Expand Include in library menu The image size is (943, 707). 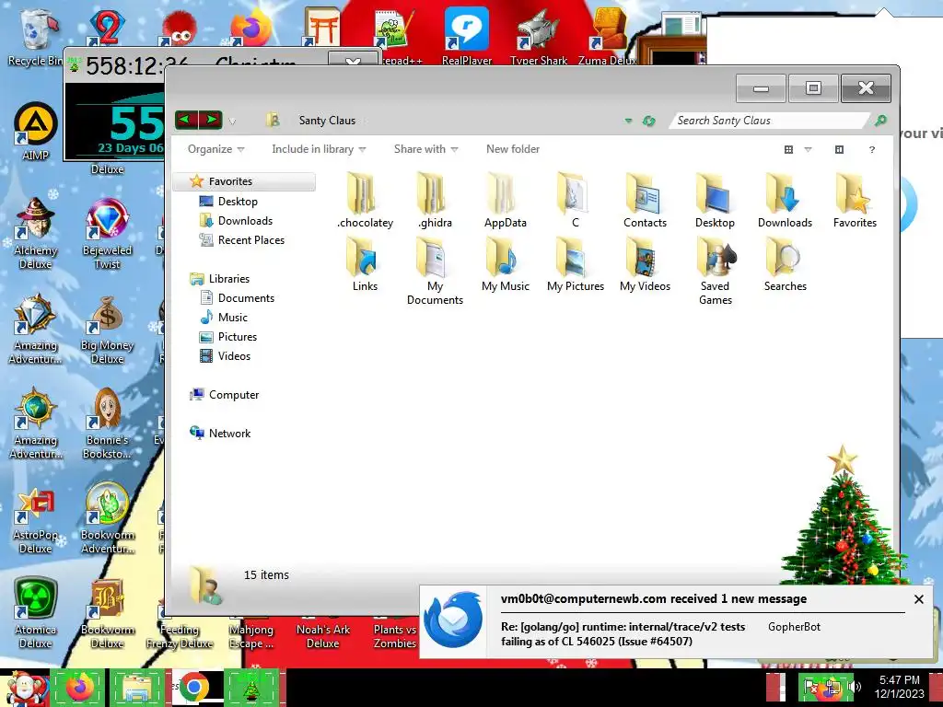(319, 149)
